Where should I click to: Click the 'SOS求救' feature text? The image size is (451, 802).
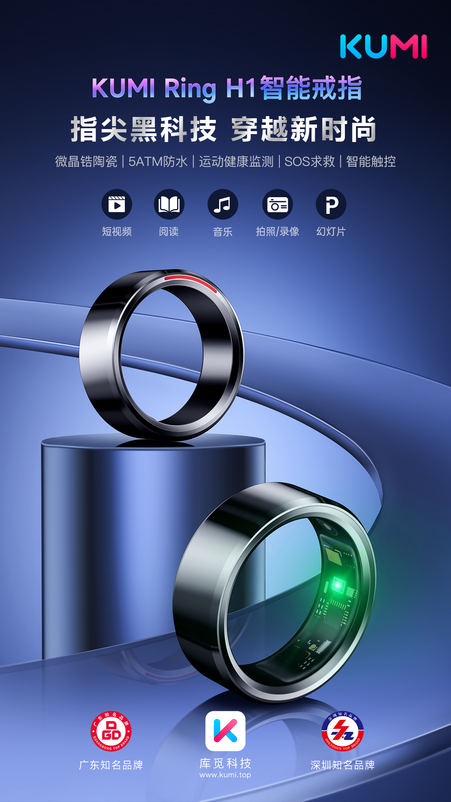(x=310, y=162)
